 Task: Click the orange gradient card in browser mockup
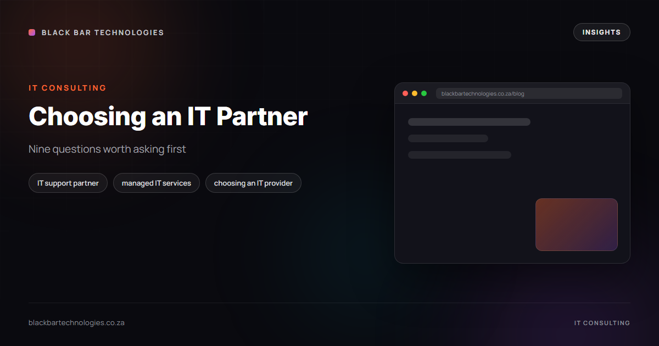coord(577,225)
